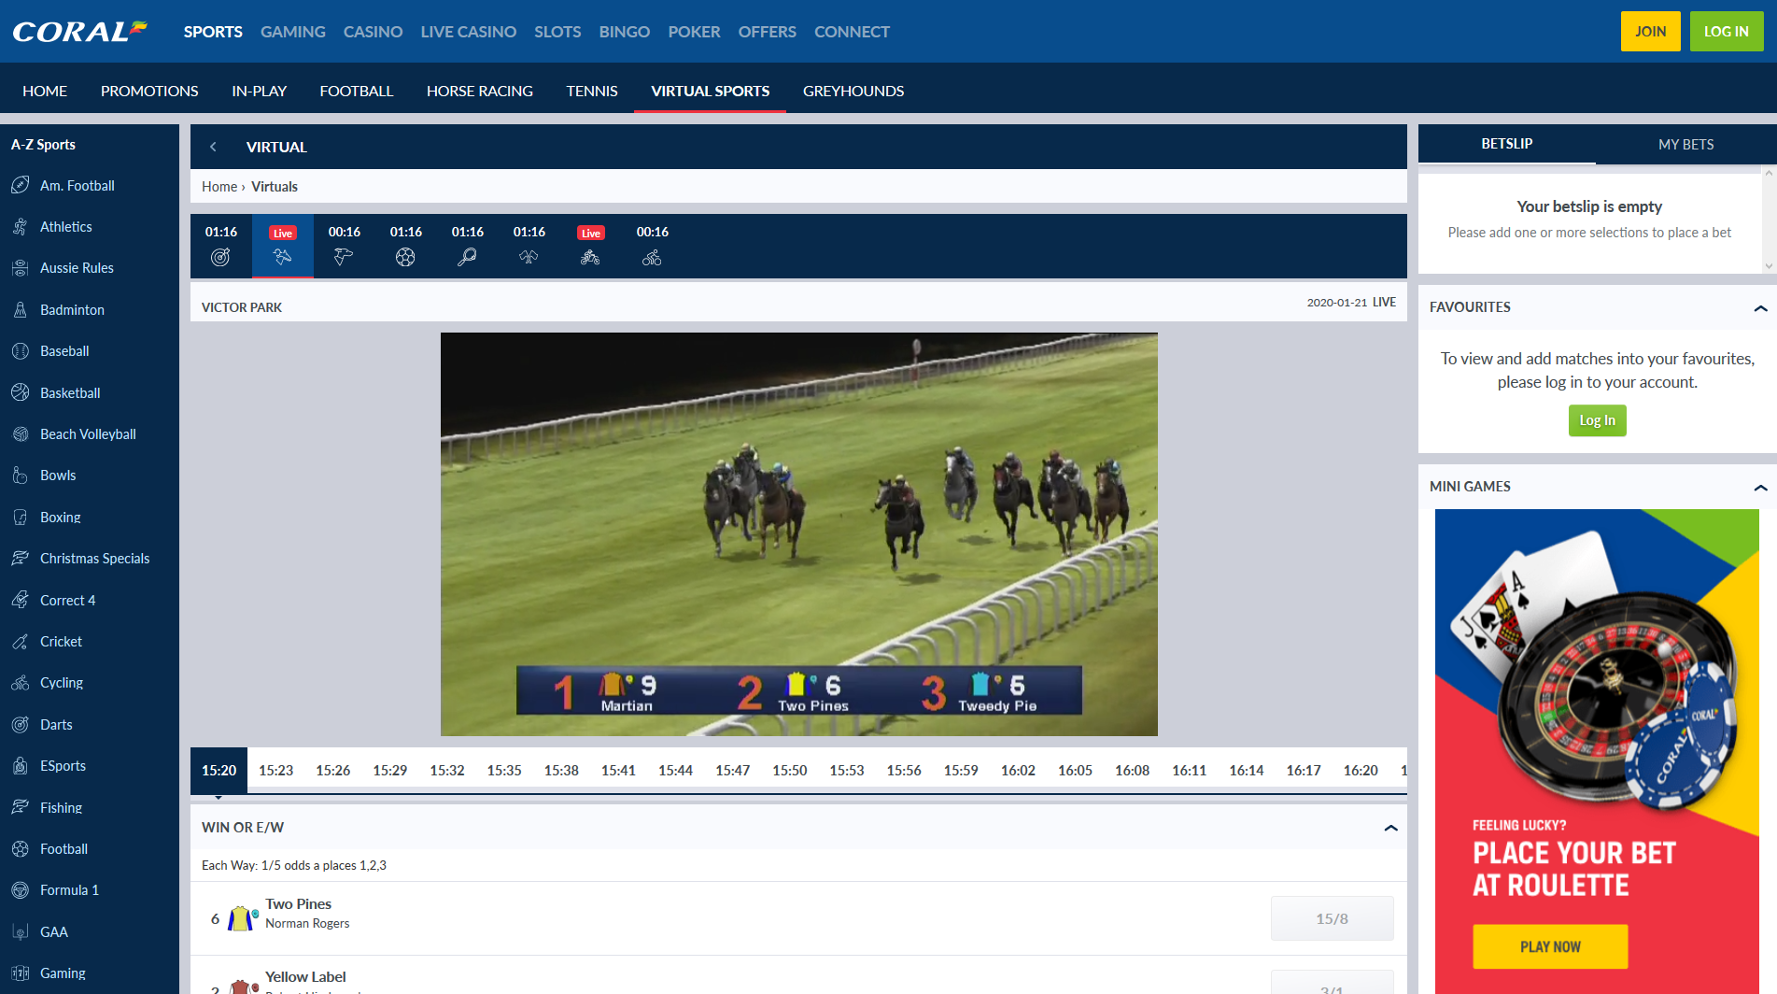Screen dimensions: 1777x994
Task: Select the Betslip tab
Action: point(1506,144)
